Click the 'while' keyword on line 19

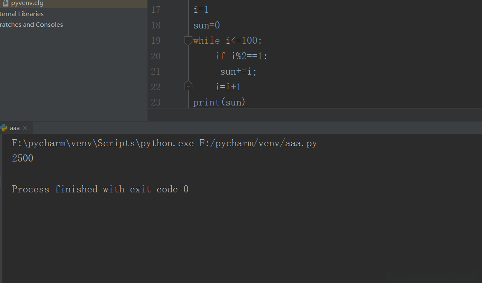(x=206, y=40)
